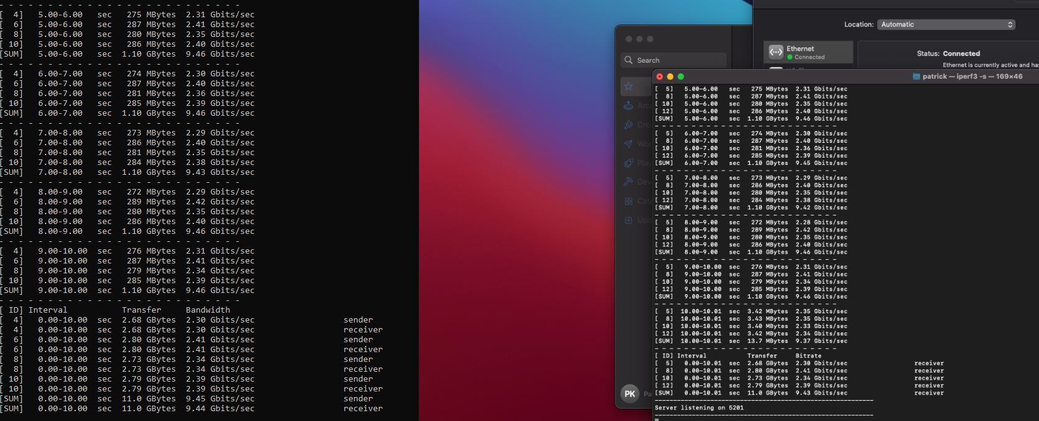
Task: Click 'Status: Connected' text in Network window
Action: click(x=949, y=54)
